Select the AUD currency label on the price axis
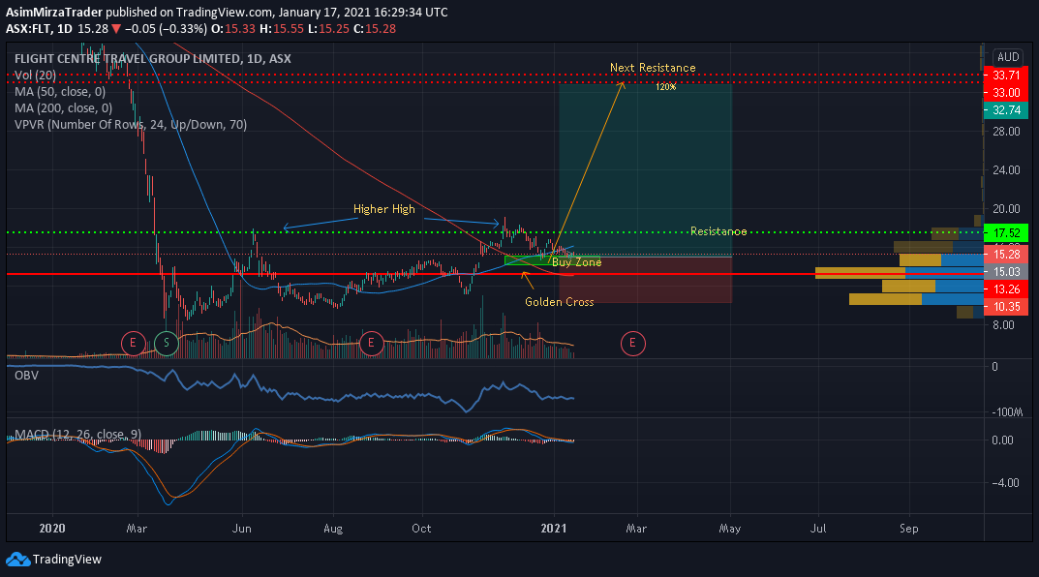The width and height of the screenshot is (1039, 577). [1008, 57]
